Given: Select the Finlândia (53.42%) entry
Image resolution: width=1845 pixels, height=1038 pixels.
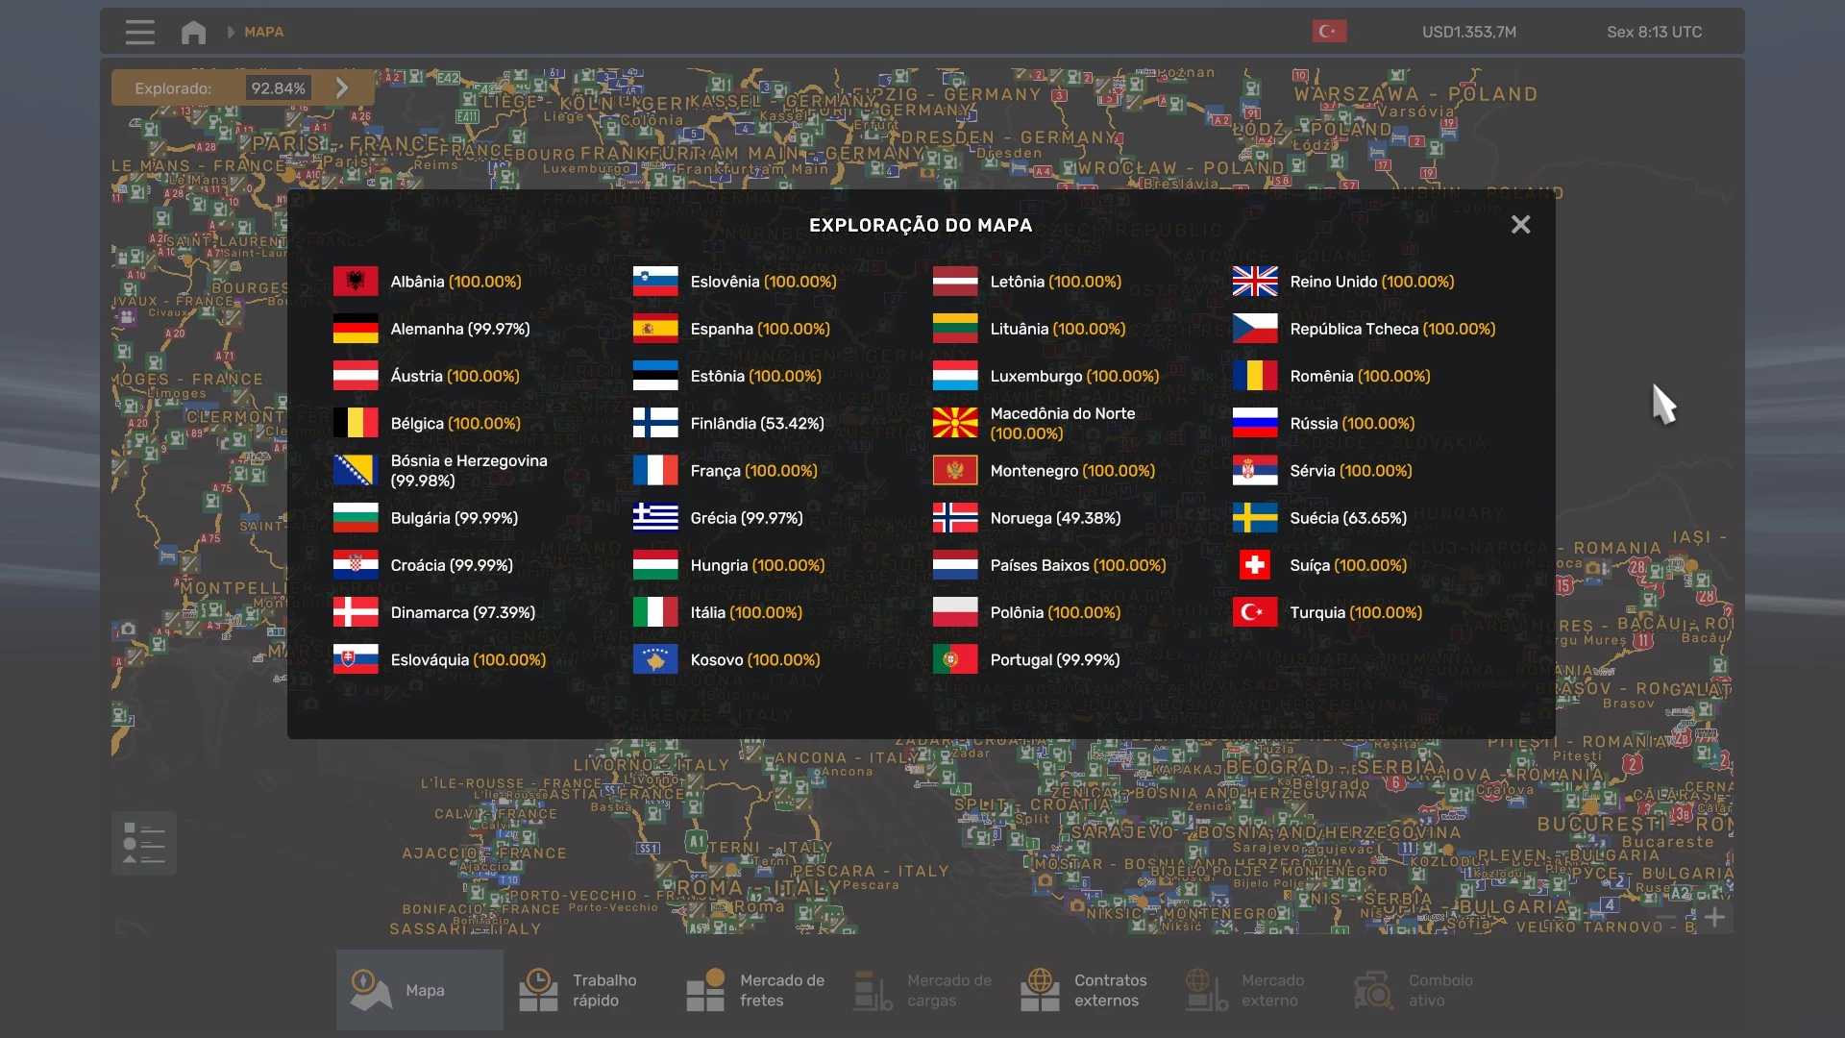Looking at the screenshot, I should [x=756, y=423].
